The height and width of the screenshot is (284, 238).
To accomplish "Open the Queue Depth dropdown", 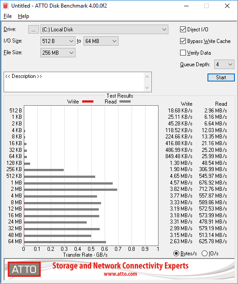I will (x=224, y=65).
